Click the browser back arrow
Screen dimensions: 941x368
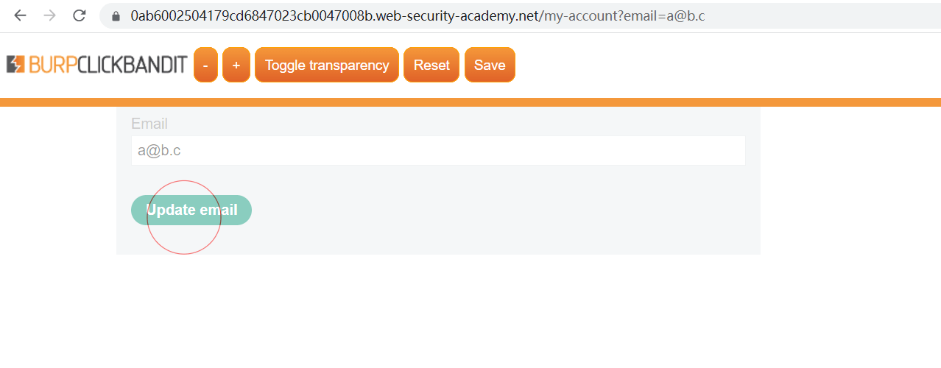[x=20, y=15]
